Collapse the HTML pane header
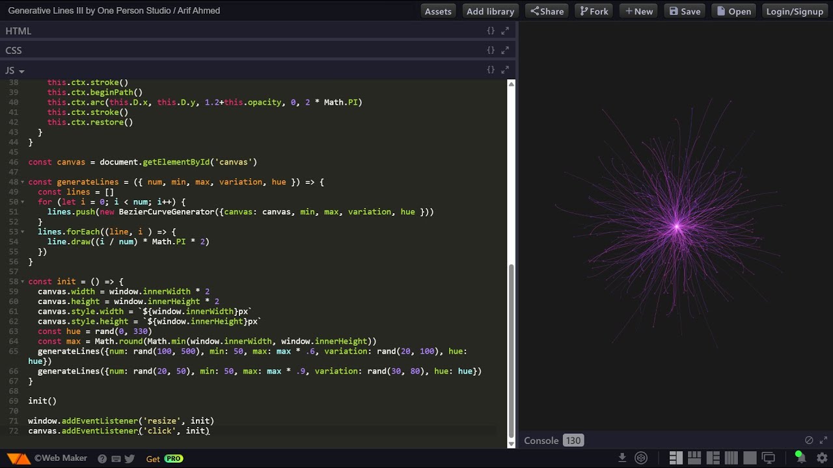 [x=258, y=31]
